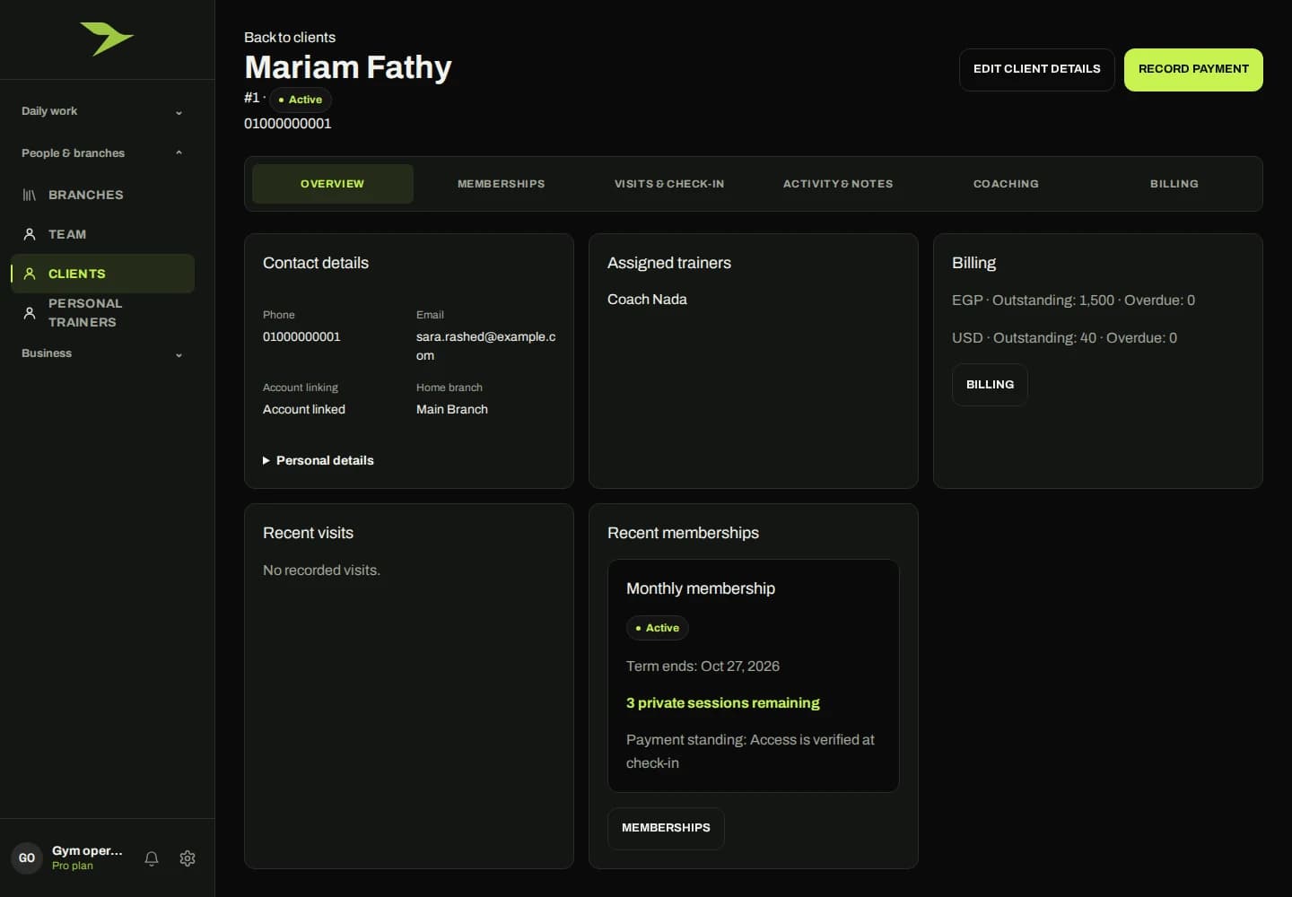The image size is (1292, 897).
Task: Click the green arrow app logo
Action: 107,39
